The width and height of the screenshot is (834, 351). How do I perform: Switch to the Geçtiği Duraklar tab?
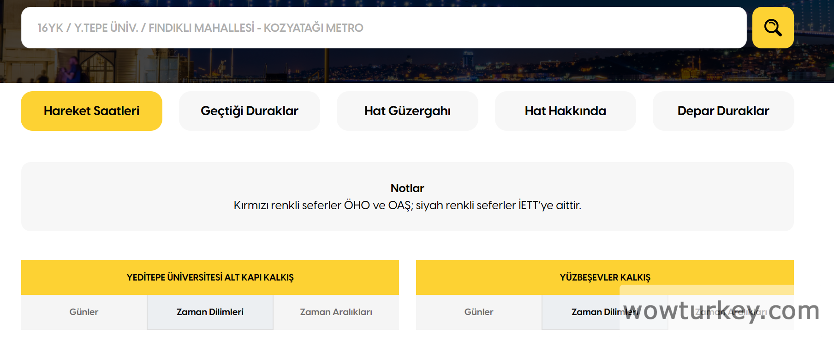pos(249,111)
